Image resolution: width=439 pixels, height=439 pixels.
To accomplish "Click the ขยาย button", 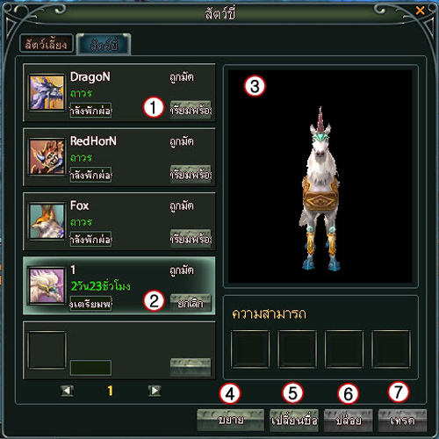I will [231, 420].
